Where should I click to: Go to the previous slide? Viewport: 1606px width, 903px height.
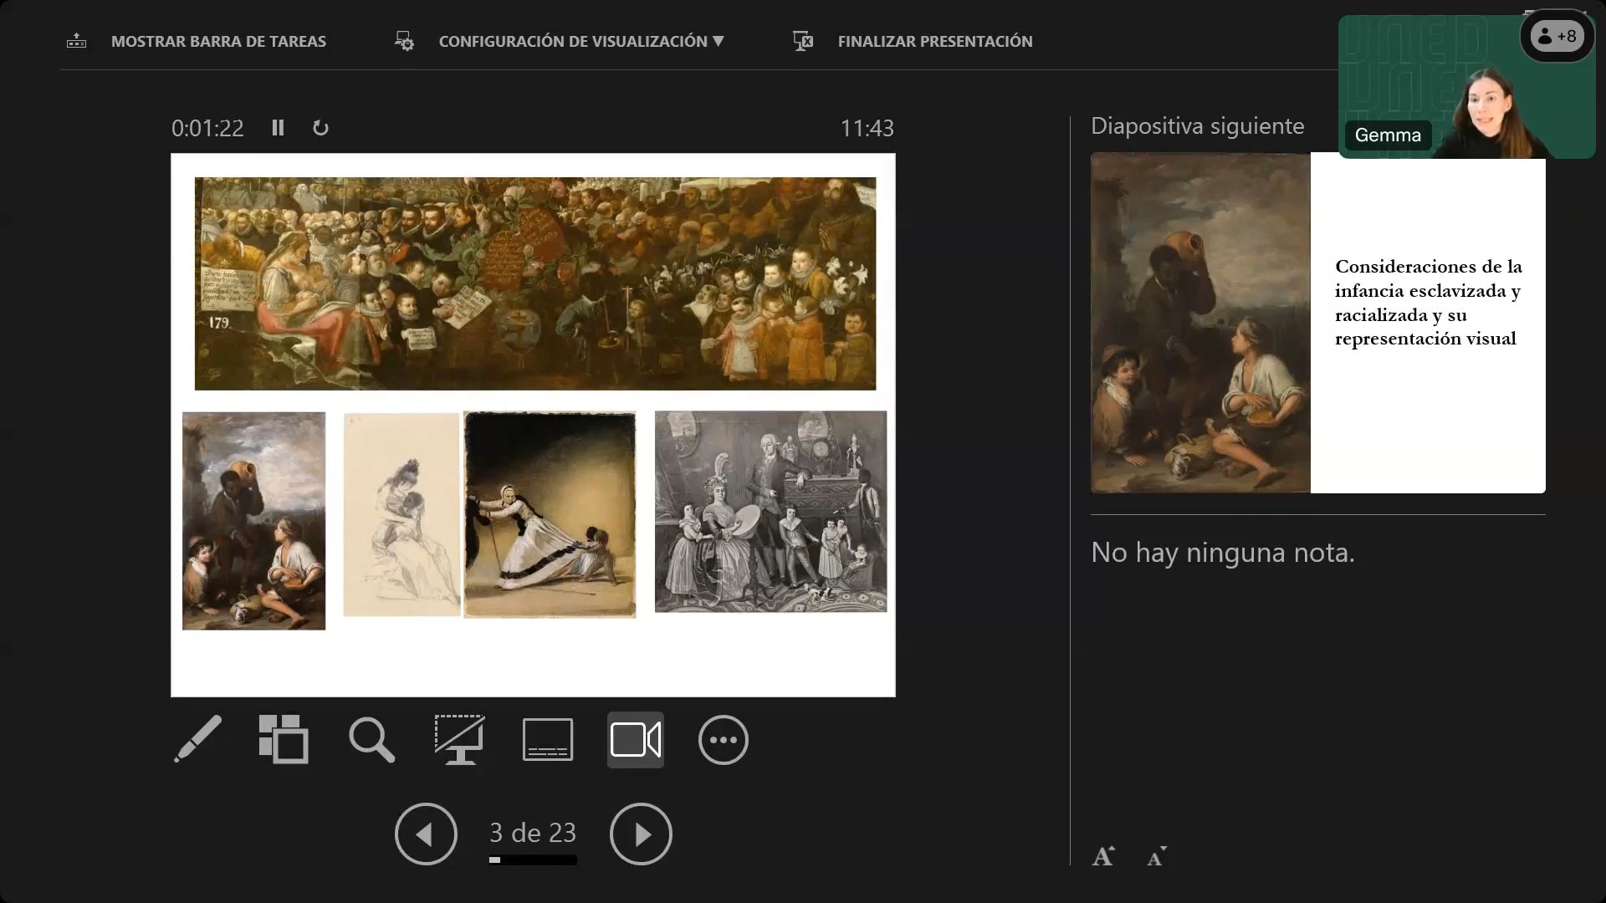tap(426, 834)
